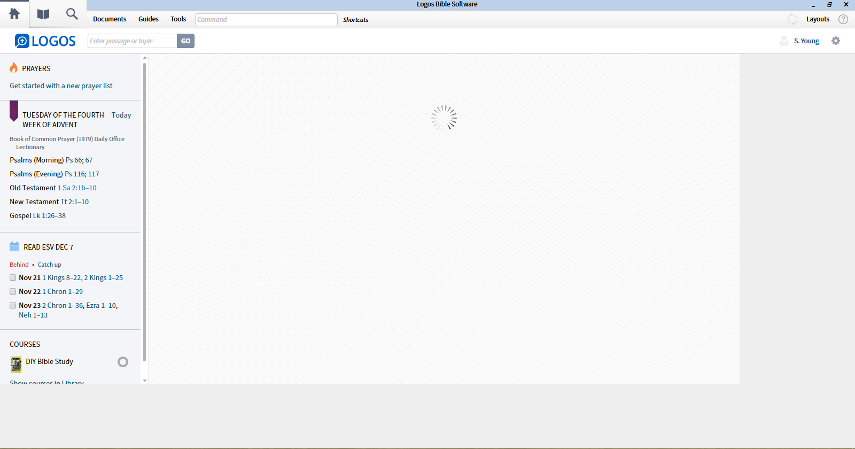This screenshot has height=449, width=855.
Task: Open the Guides menu
Action: (x=149, y=19)
